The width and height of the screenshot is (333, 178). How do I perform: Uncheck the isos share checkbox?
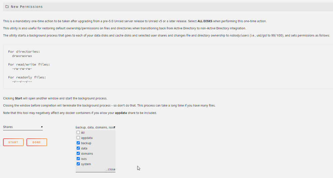78,159
